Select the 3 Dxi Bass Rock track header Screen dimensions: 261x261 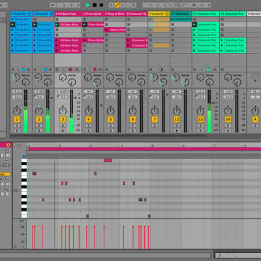(68, 14)
